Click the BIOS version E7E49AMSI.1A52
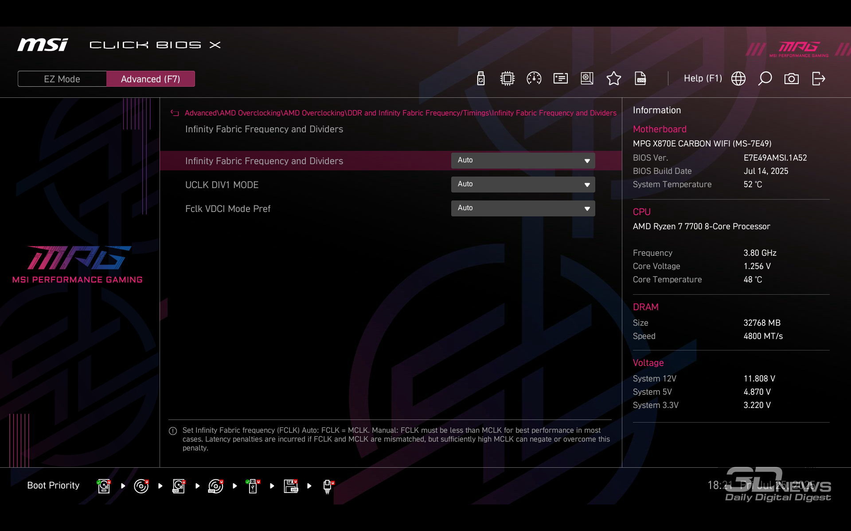851x531 pixels. click(x=775, y=158)
